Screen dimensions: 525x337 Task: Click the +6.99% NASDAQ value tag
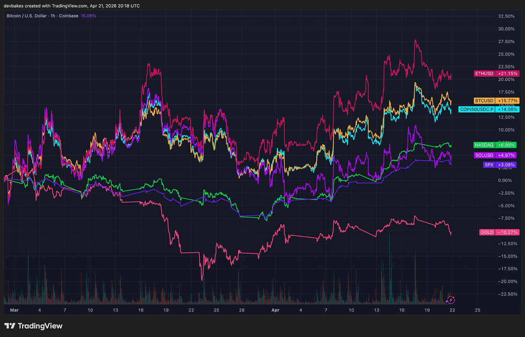pyautogui.click(x=506, y=145)
